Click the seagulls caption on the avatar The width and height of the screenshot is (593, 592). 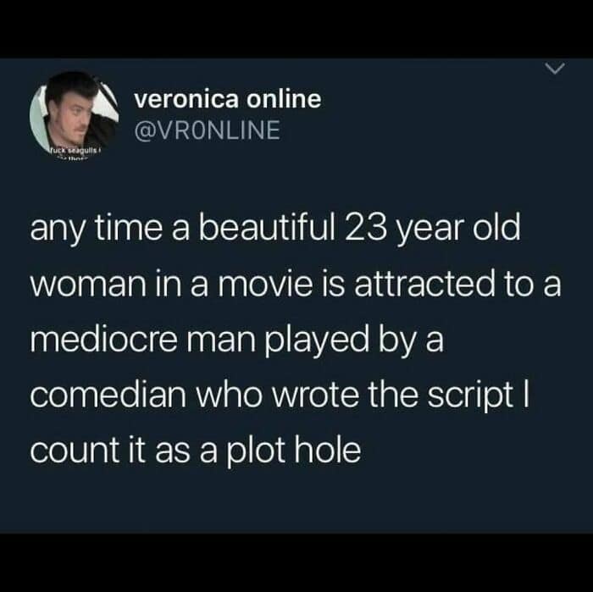(74, 151)
